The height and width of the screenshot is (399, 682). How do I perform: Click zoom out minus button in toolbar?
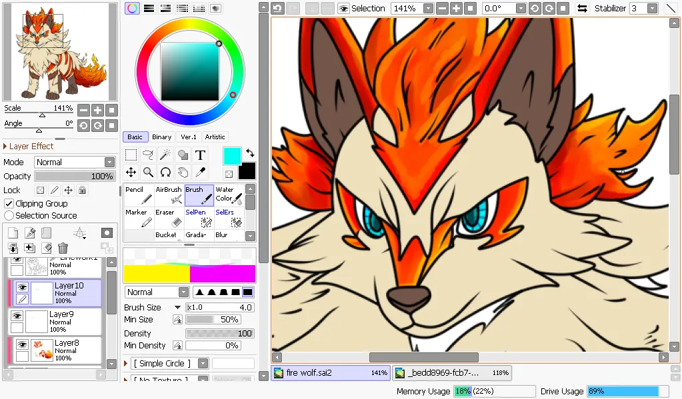pyautogui.click(x=442, y=8)
